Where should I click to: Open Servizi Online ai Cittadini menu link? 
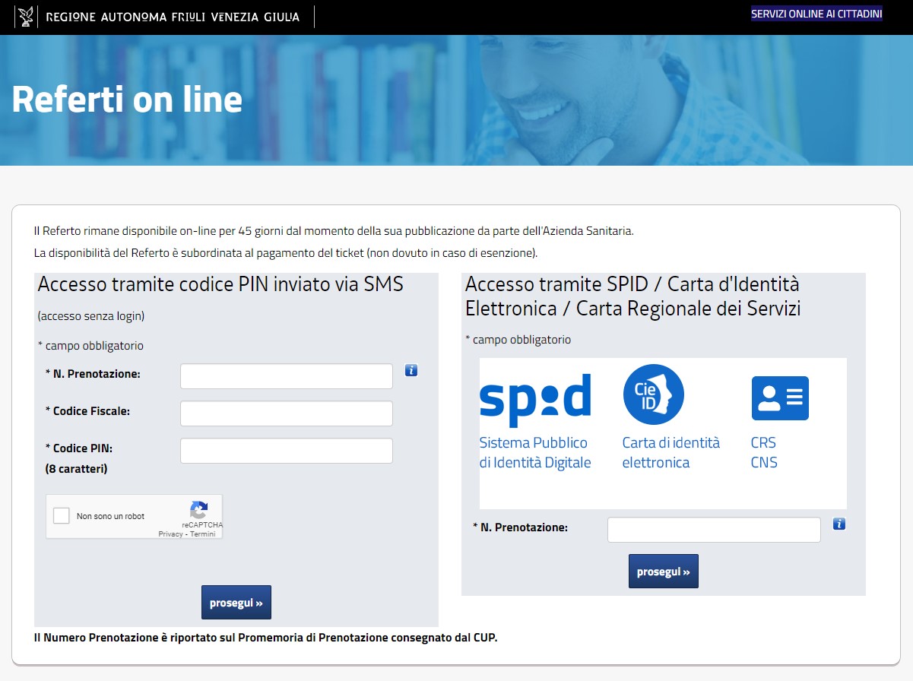816,14
